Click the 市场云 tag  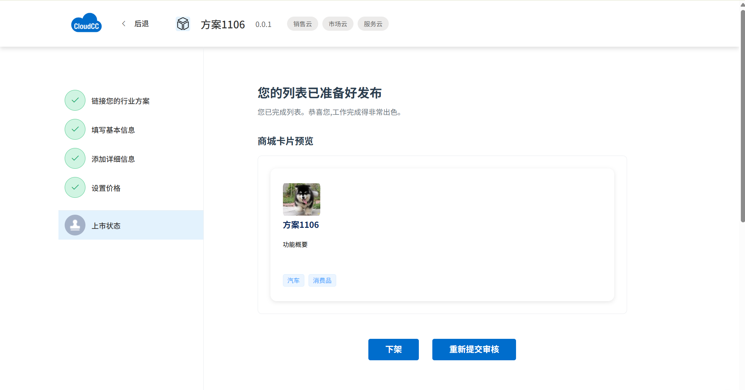click(x=338, y=24)
